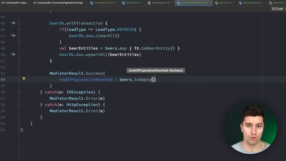
Task: Collapse the withTransaction block at line 45
Action: coord(19,23)
